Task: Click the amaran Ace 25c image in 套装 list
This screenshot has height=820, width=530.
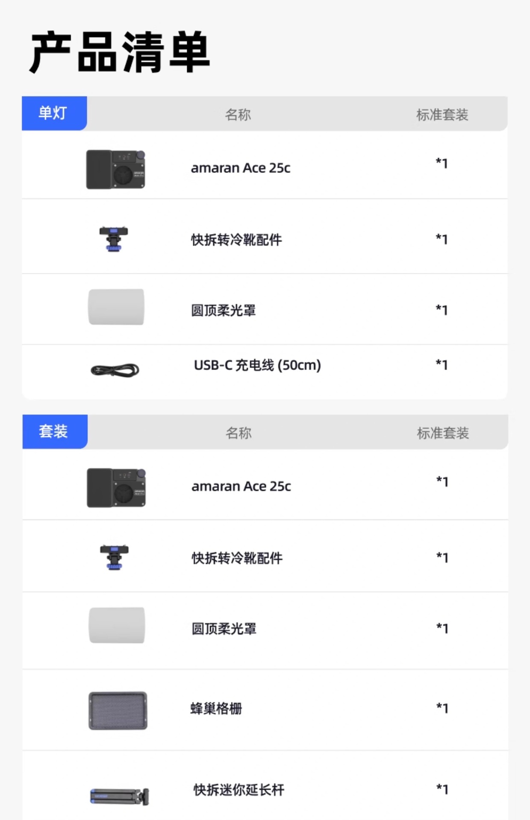Action: 116,488
